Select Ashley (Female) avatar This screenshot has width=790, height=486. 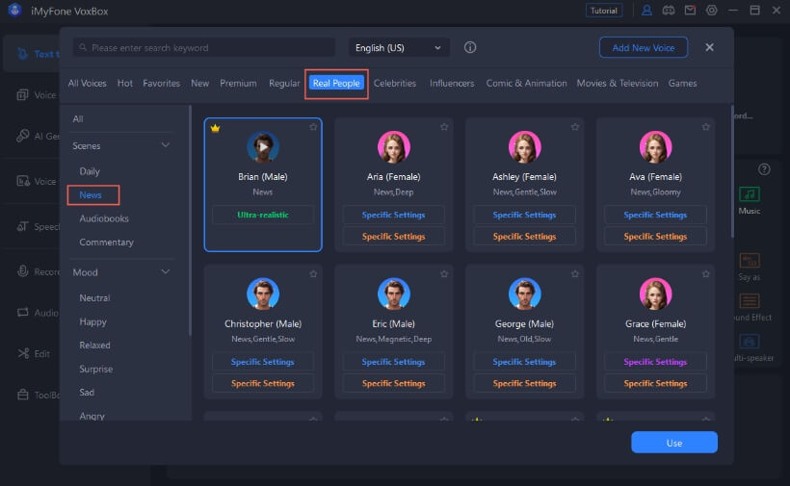(524, 147)
